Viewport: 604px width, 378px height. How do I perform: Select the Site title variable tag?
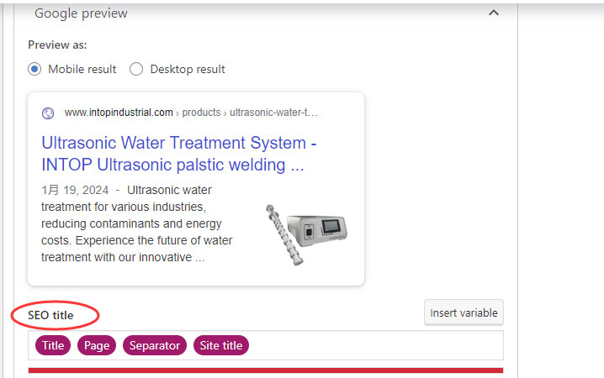tap(221, 345)
